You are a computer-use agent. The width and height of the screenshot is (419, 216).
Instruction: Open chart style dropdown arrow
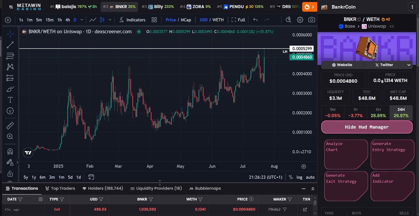(x=110, y=20)
